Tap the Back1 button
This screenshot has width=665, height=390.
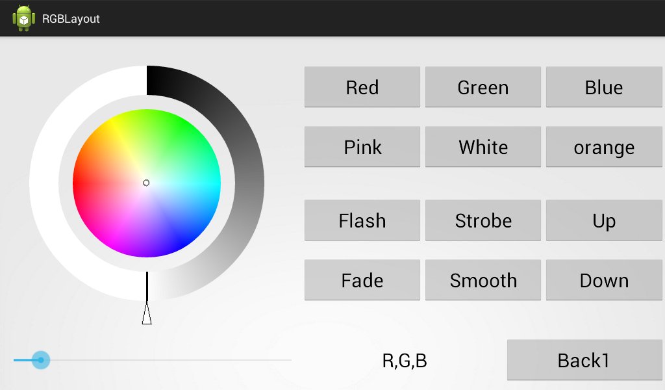583,359
